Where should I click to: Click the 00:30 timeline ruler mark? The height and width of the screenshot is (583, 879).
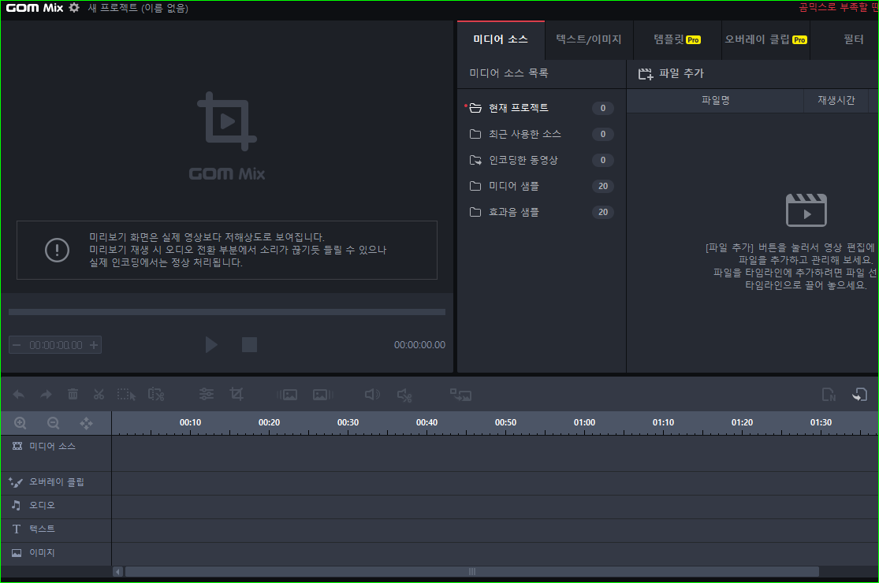coord(348,422)
